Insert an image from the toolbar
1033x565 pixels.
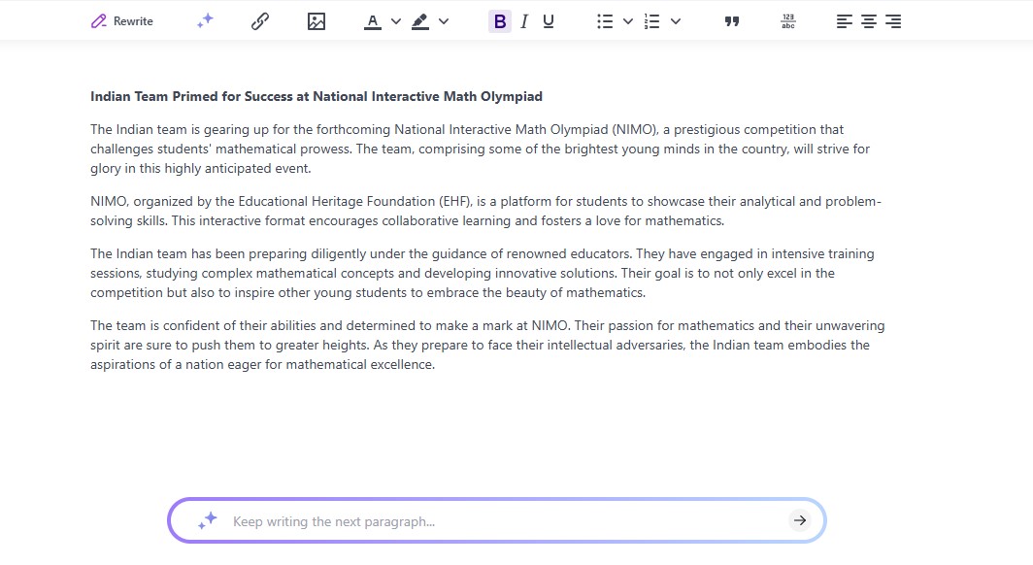[317, 20]
